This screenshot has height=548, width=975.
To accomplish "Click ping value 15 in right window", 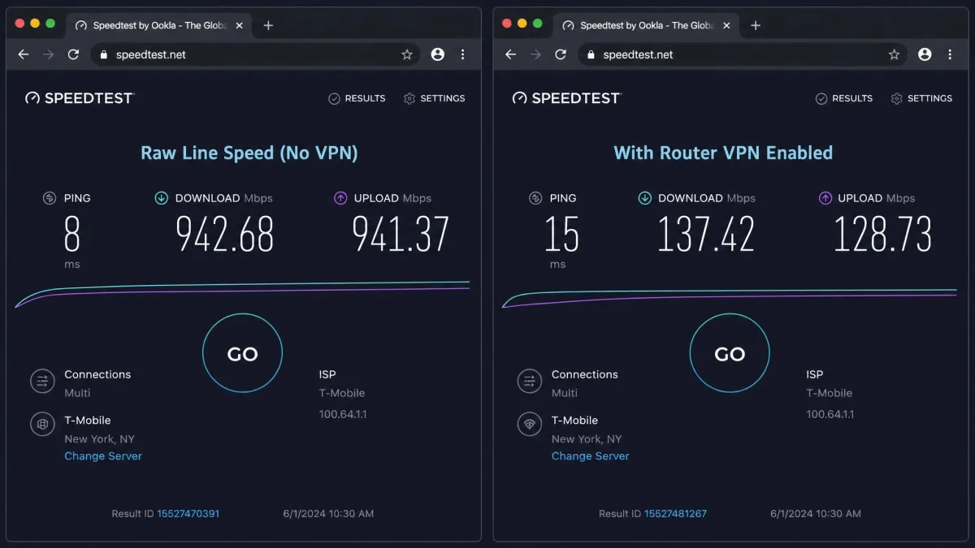I will (x=561, y=234).
